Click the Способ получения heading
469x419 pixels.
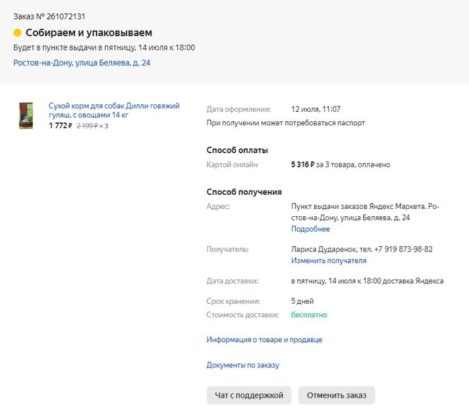click(244, 192)
